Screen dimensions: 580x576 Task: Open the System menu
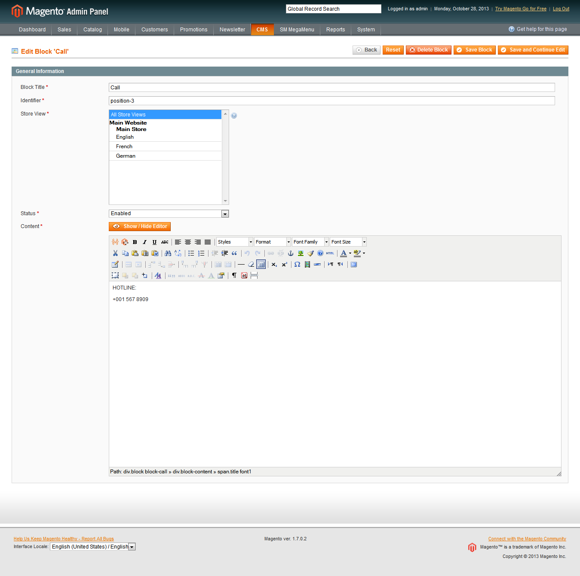point(366,30)
